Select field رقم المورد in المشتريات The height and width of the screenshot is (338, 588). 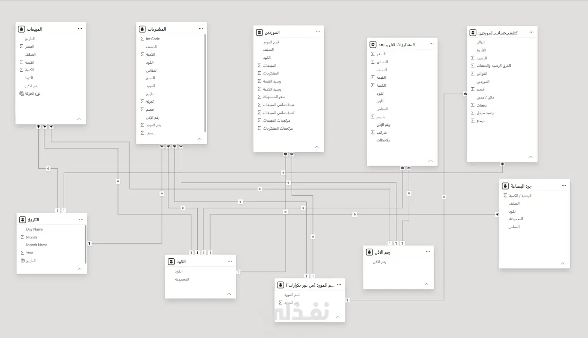pos(154,125)
